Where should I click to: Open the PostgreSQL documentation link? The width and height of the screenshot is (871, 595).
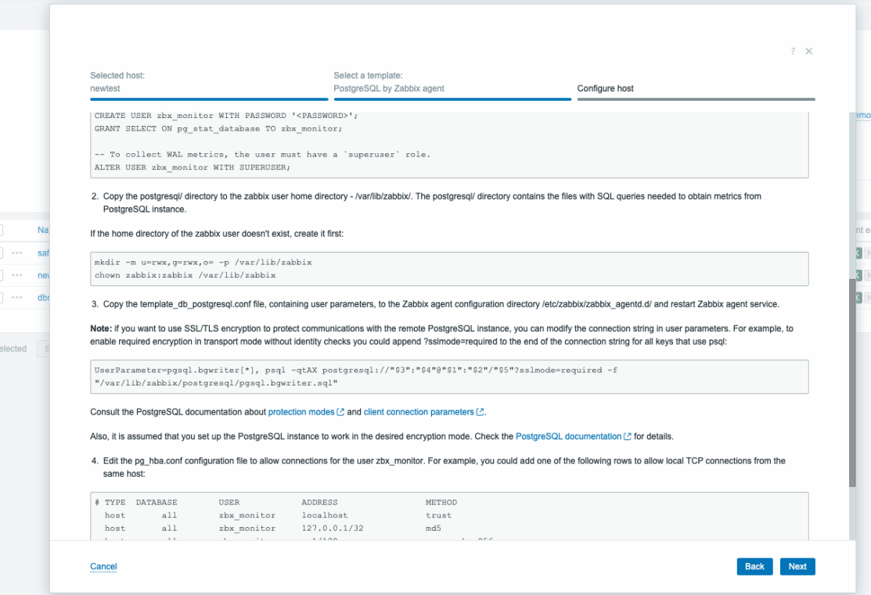pyautogui.click(x=568, y=436)
